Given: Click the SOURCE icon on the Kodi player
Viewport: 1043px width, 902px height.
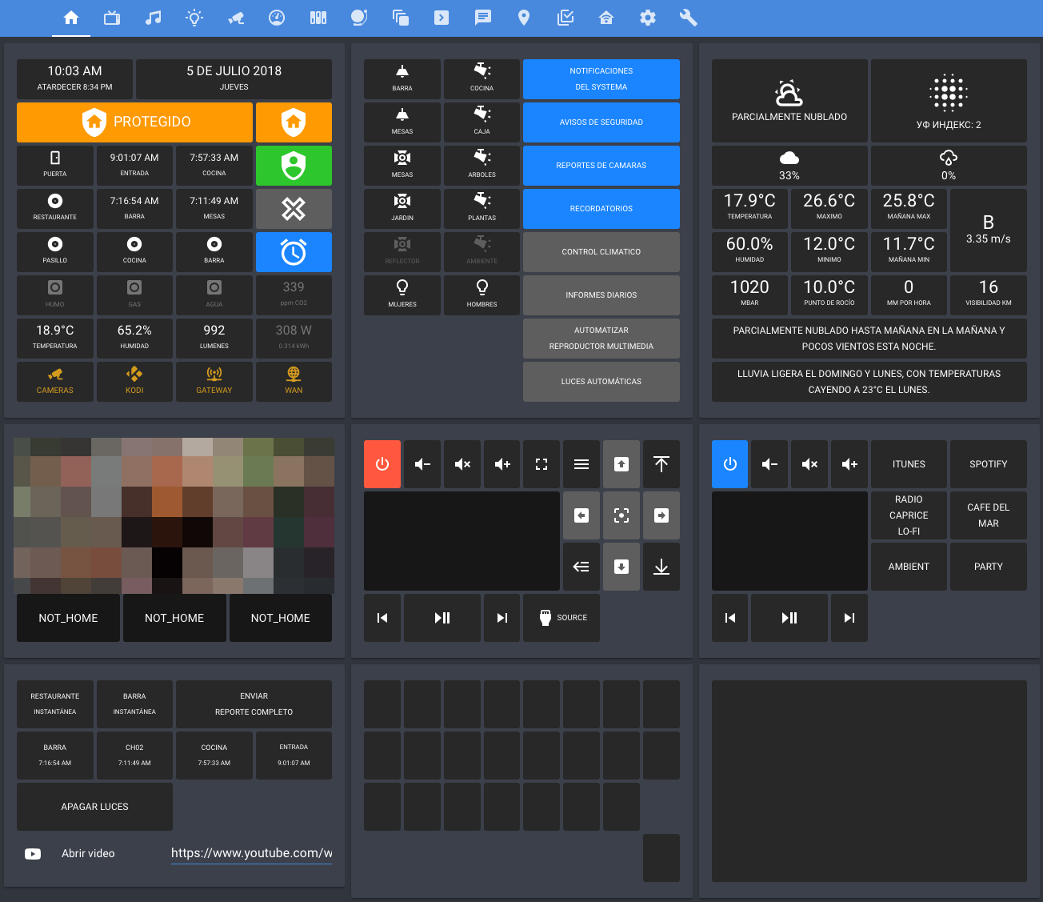Looking at the screenshot, I should point(561,617).
